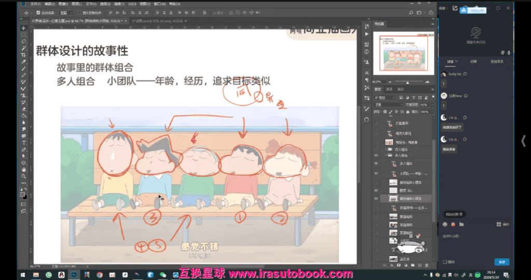
Task: Select the Pen tool
Action: pyautogui.click(x=23, y=150)
